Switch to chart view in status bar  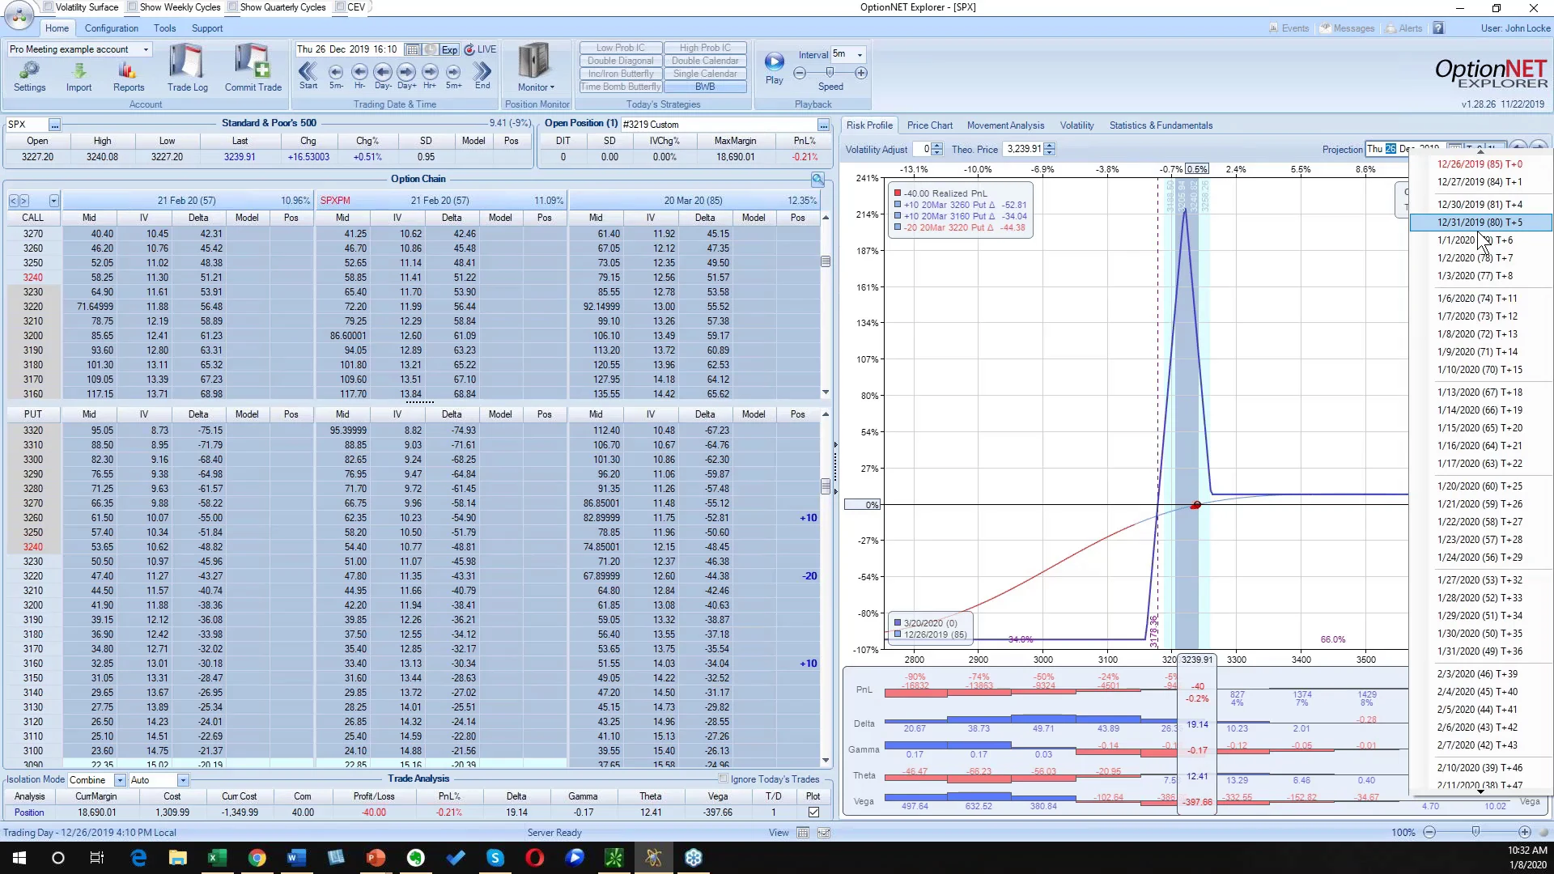[824, 833]
